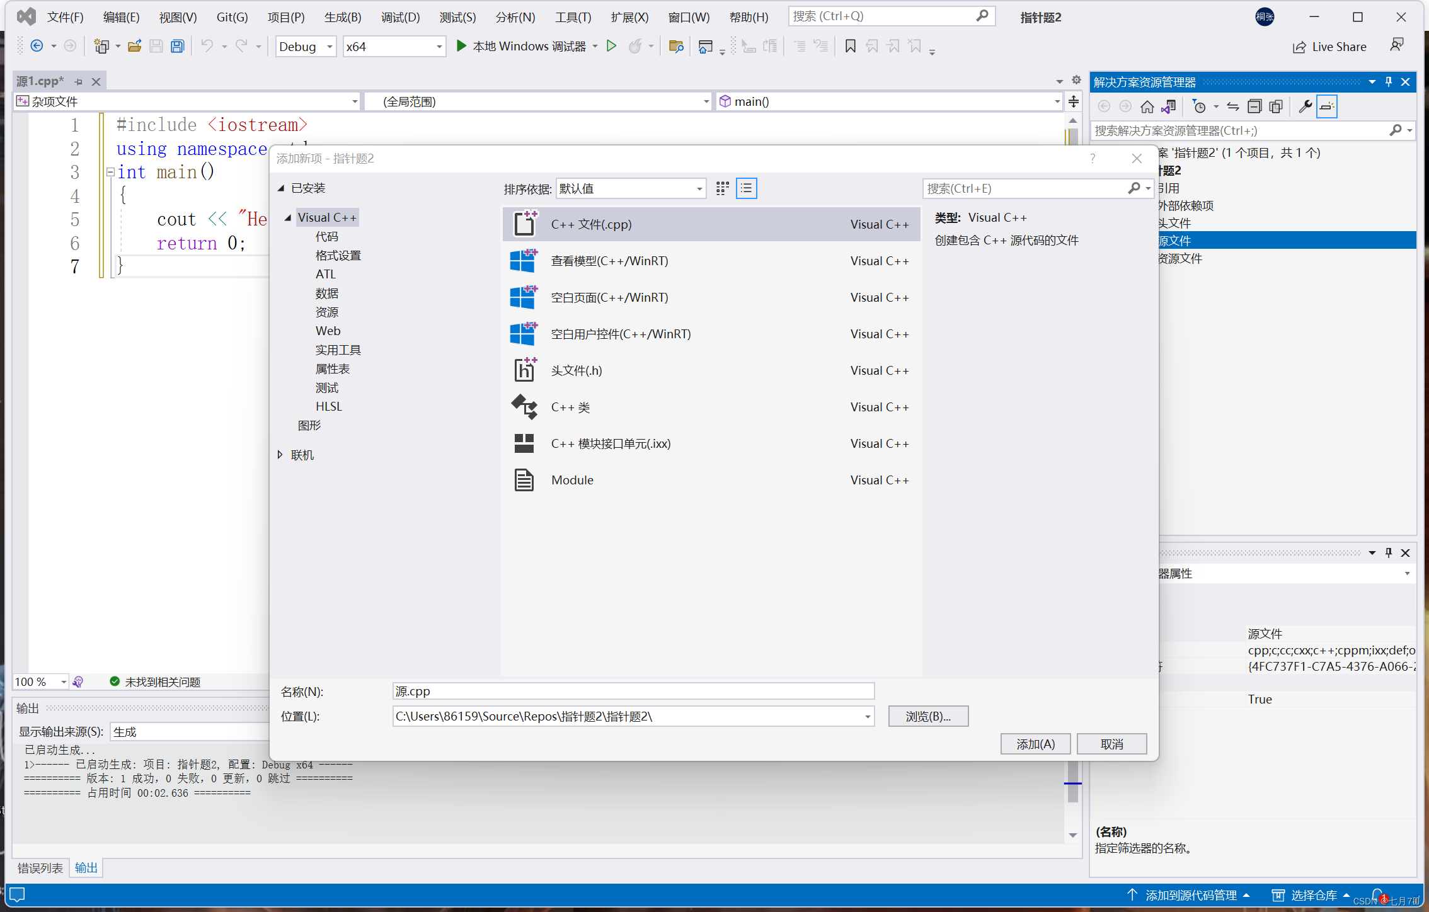The height and width of the screenshot is (912, 1429).
Task: Select the 查看模型(C++/WinRT) template
Action: [711, 261]
